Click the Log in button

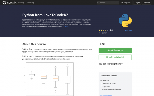(x=137, y=3)
